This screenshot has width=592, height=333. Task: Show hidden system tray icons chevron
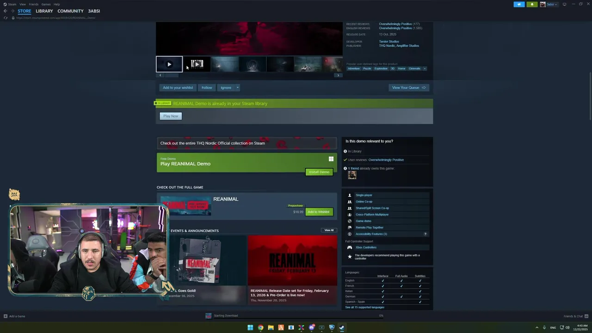[x=537, y=327]
